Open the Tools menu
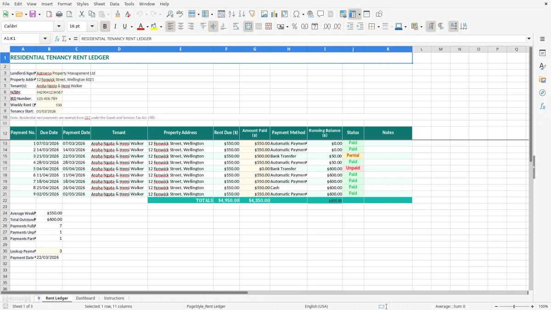This screenshot has width=551, height=310. click(129, 4)
